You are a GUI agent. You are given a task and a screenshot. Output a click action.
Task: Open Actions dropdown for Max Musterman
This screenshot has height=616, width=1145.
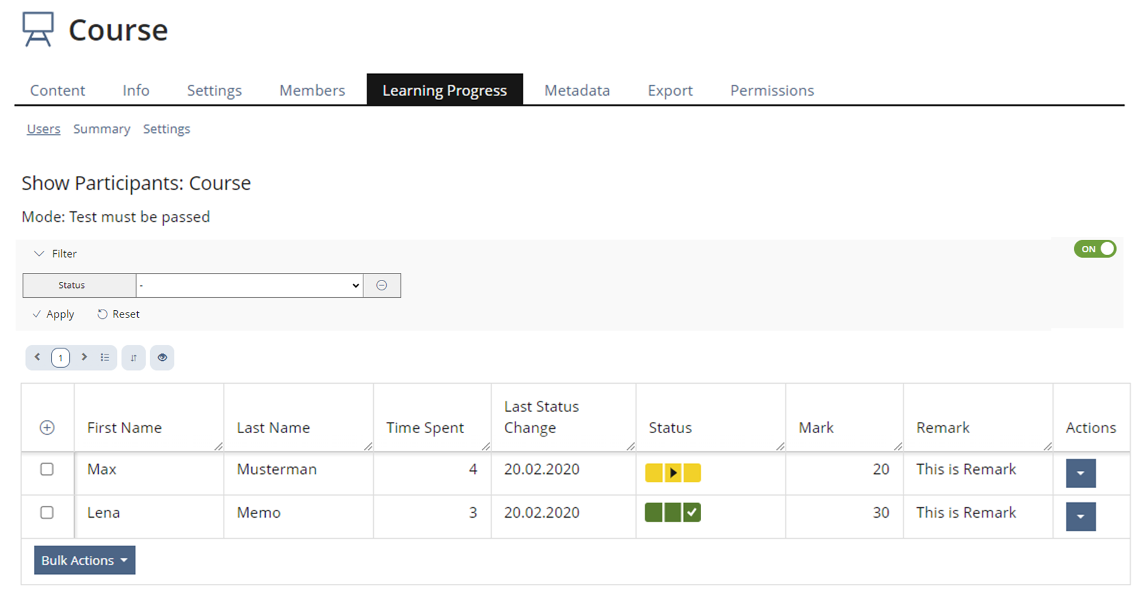click(x=1080, y=473)
